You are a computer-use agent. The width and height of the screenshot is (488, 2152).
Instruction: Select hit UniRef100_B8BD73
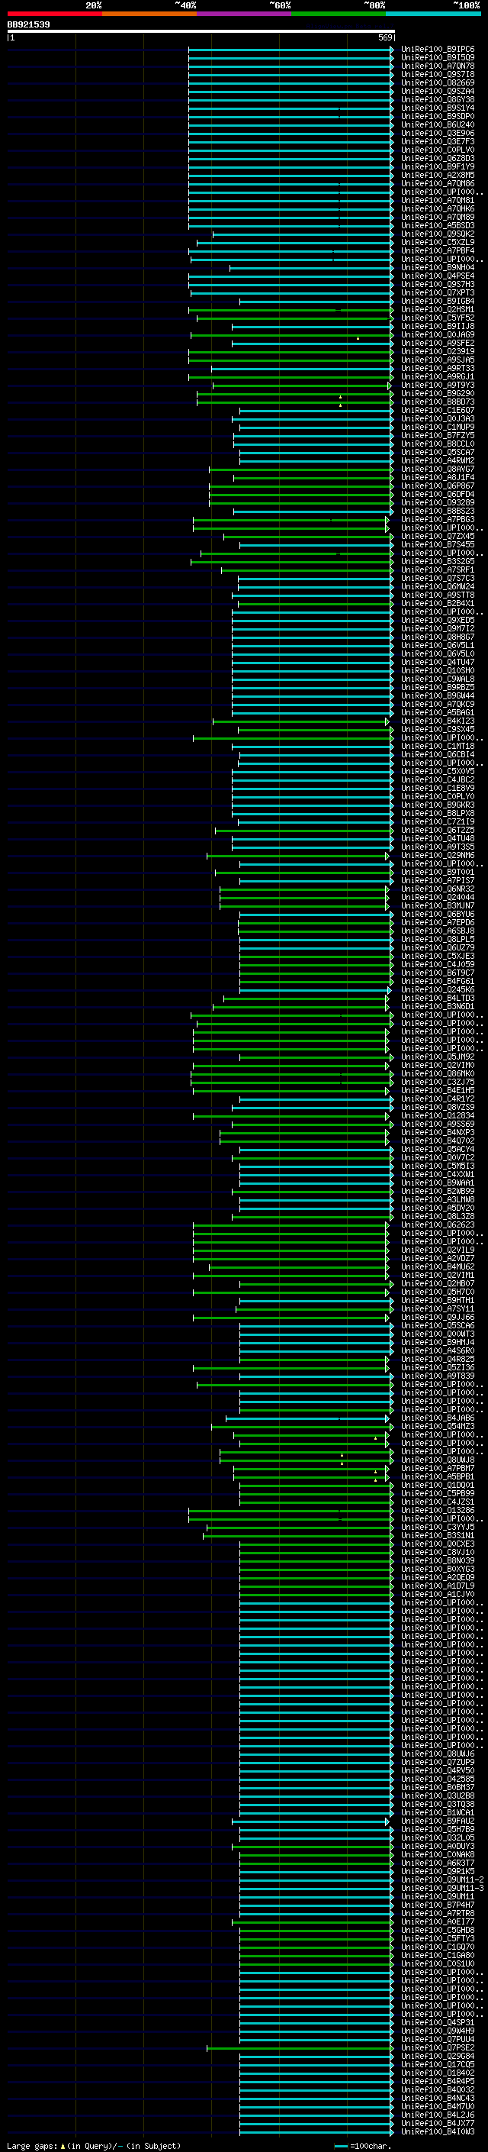click(x=437, y=402)
